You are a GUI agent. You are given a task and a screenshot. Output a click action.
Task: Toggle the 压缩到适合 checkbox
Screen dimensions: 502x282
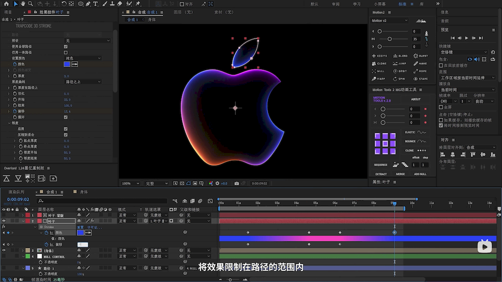pyautogui.click(x=66, y=135)
